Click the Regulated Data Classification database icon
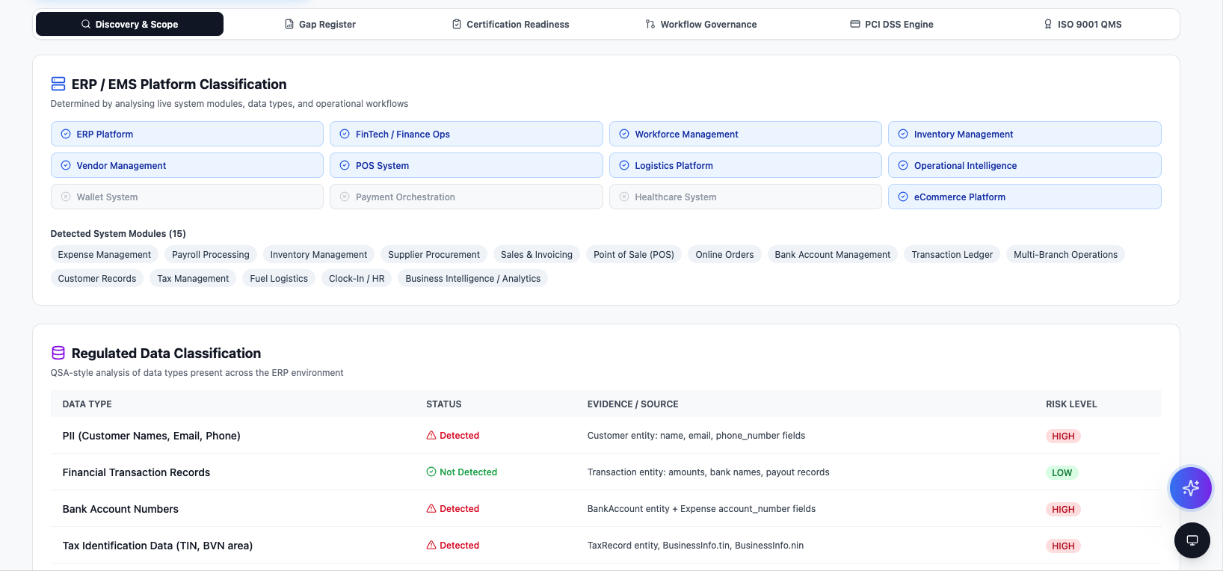The height and width of the screenshot is (571, 1223). coord(58,353)
